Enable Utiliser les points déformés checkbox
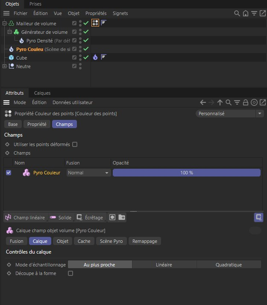 [75, 144]
